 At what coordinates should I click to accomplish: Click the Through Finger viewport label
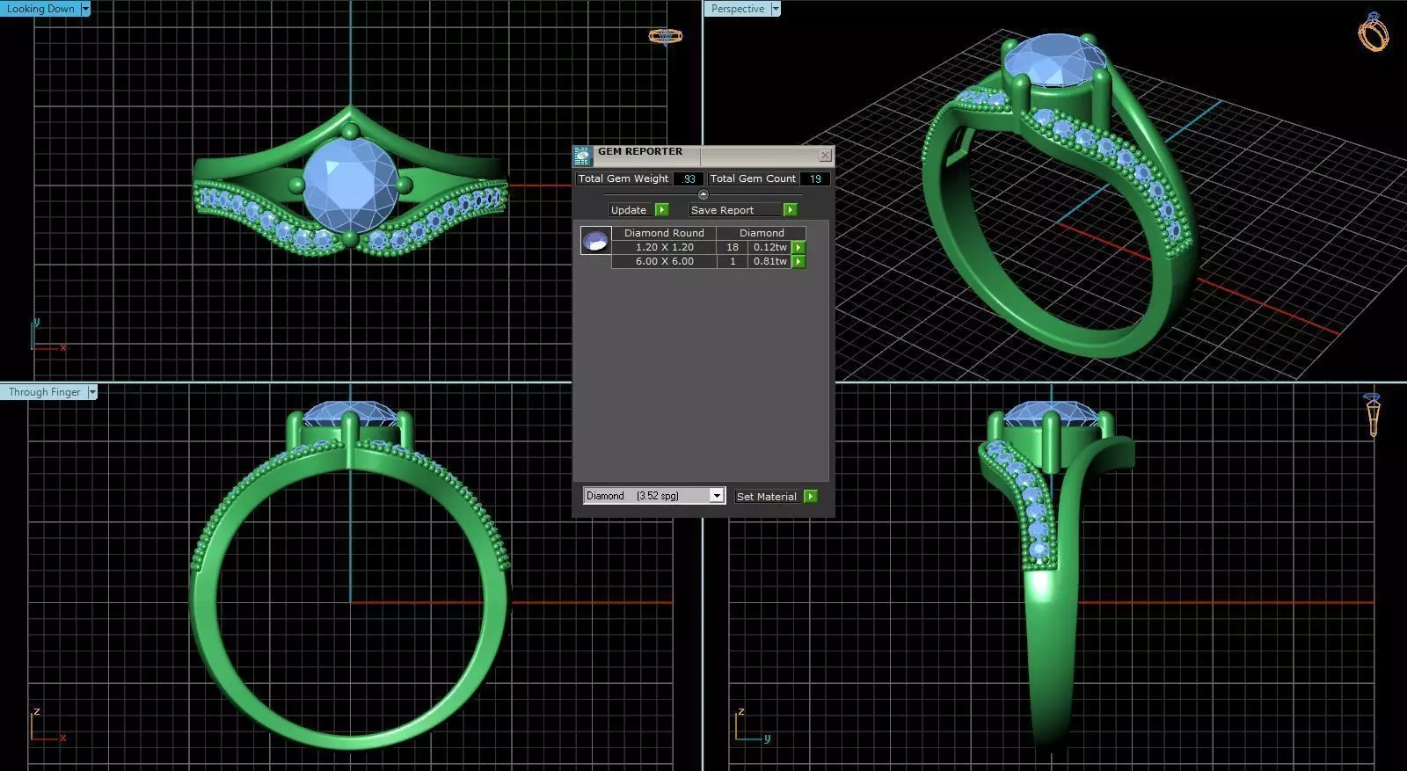(44, 392)
